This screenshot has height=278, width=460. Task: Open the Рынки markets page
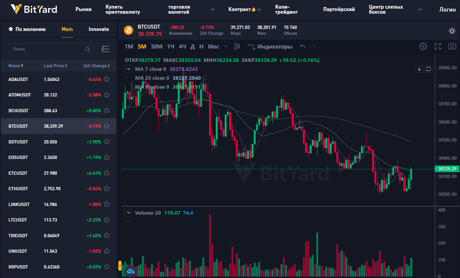83,10
